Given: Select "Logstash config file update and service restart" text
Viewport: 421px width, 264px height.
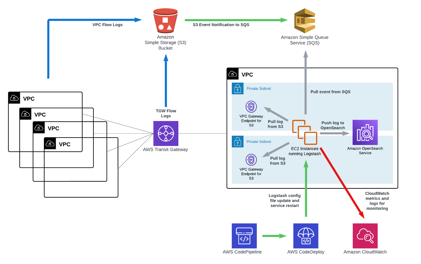Looking at the screenshot, I should point(285,200).
